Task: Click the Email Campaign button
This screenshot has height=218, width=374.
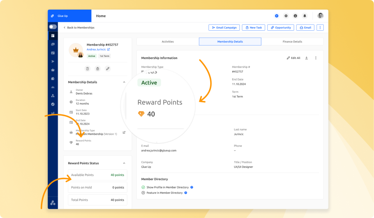Action: coord(224,28)
